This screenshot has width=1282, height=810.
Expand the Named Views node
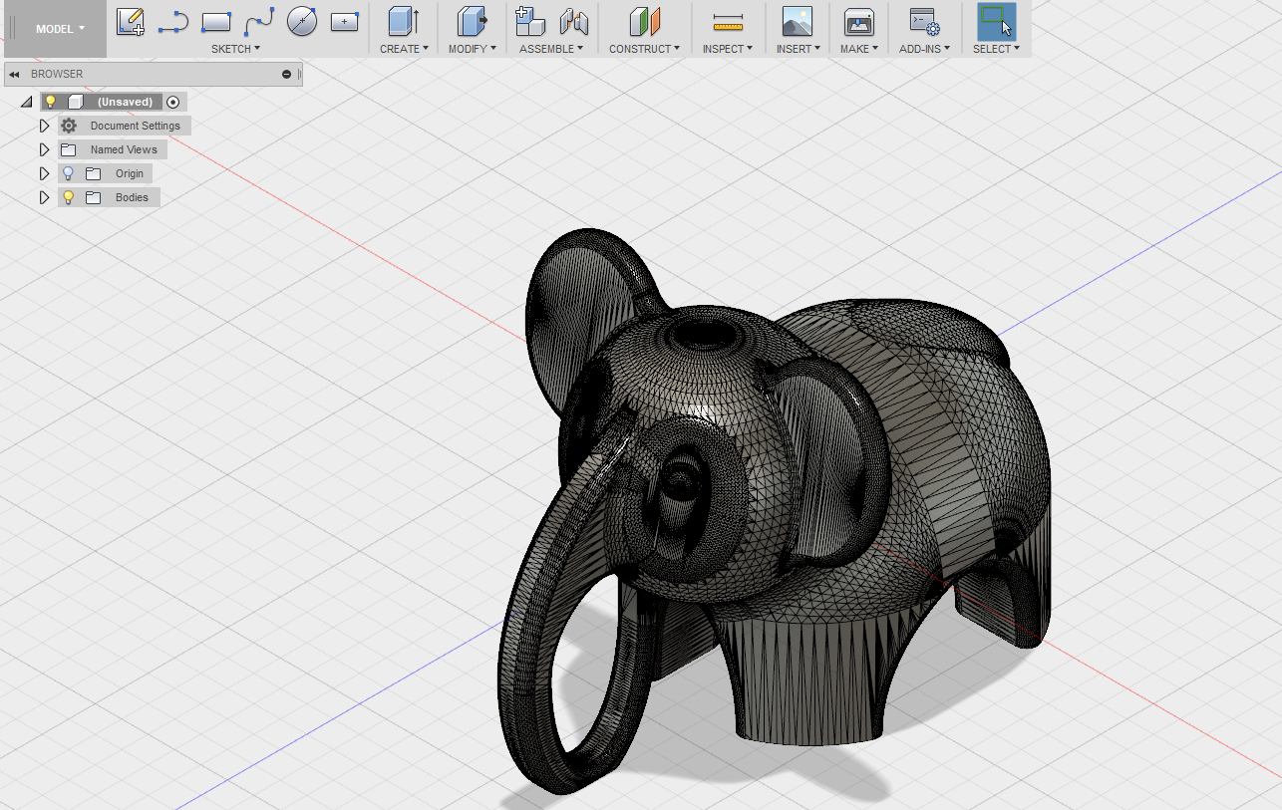tap(44, 149)
